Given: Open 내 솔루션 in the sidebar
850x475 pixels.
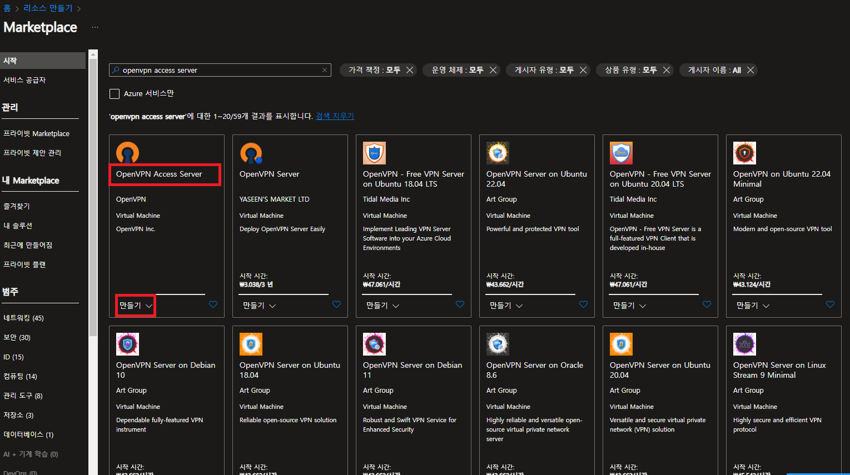Looking at the screenshot, I should pyautogui.click(x=18, y=226).
